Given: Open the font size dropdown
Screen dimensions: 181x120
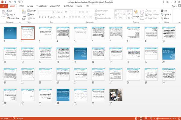Looking at the screenshot, I should click(57, 12).
